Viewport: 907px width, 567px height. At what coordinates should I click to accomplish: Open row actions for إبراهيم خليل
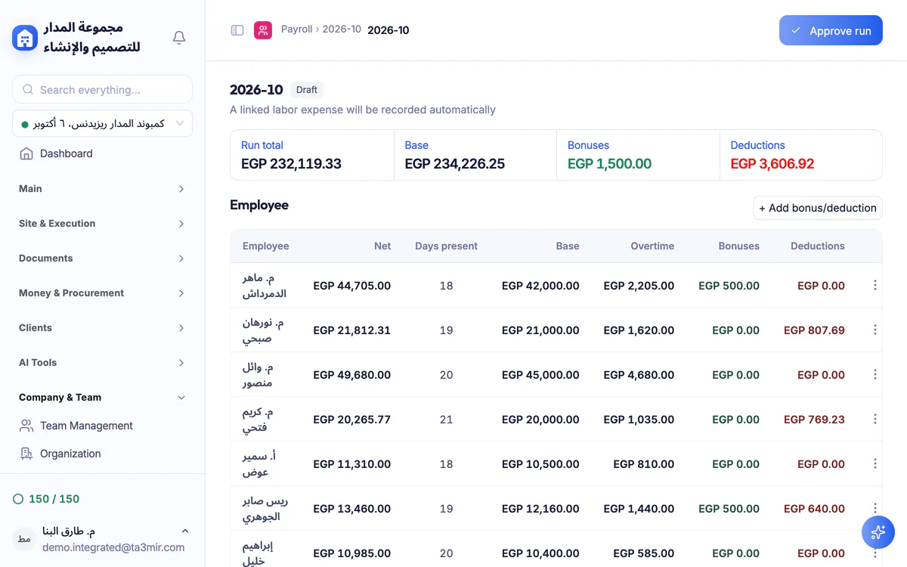pyautogui.click(x=875, y=553)
